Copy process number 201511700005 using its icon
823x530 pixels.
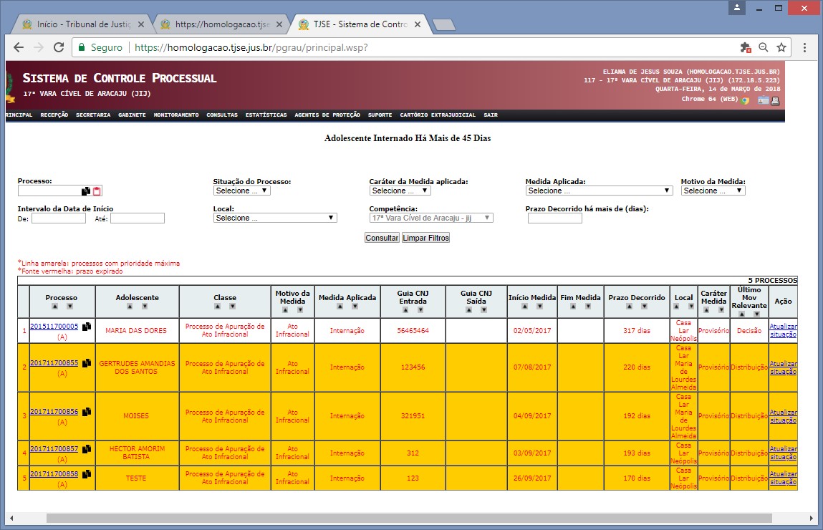click(87, 327)
